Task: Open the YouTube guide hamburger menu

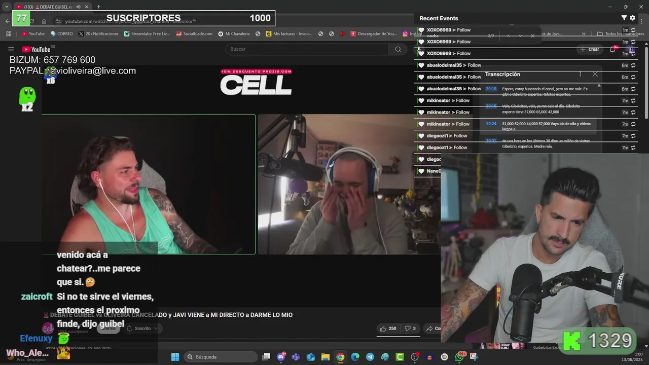Action: click(11, 49)
